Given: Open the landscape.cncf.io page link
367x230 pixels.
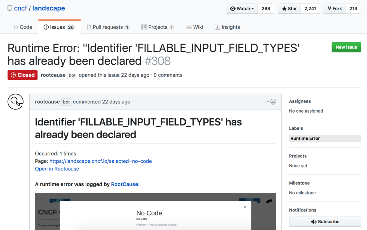Looking at the screenshot, I should click(x=100, y=161).
